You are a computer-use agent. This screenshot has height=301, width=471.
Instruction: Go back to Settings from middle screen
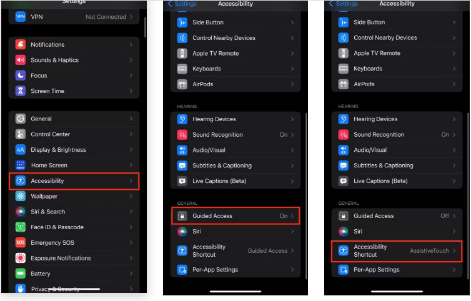[x=182, y=4]
